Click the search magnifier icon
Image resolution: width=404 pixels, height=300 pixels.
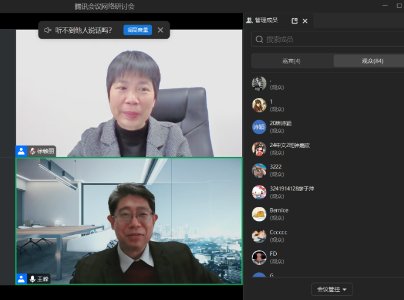pos(259,39)
